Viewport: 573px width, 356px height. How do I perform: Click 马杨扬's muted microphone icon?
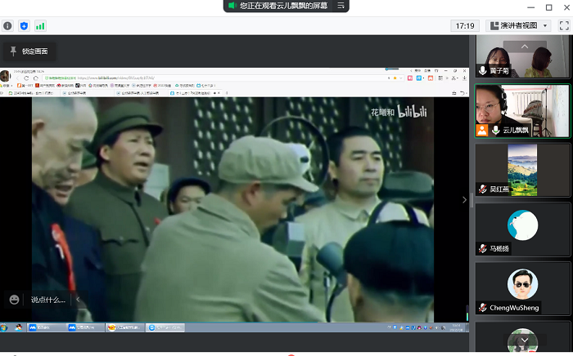coord(483,248)
